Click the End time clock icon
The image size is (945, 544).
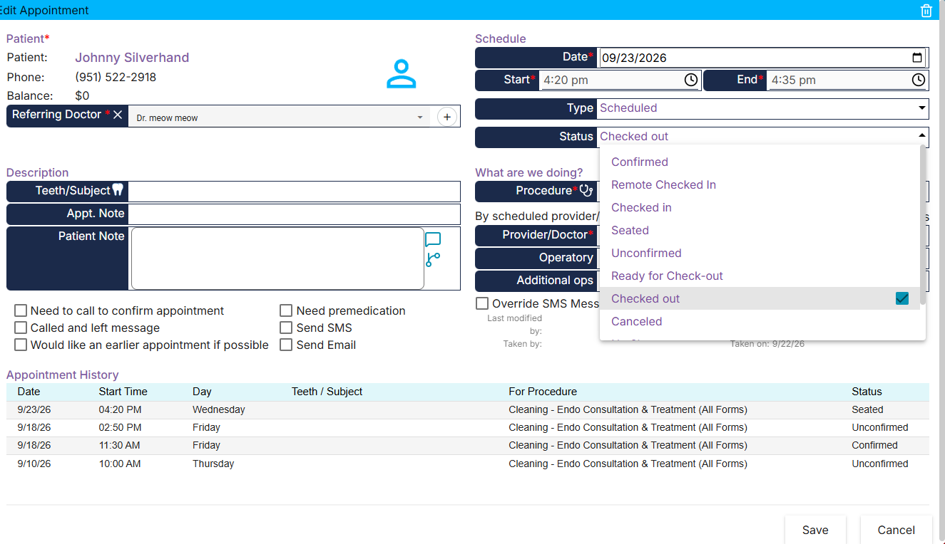coord(919,80)
